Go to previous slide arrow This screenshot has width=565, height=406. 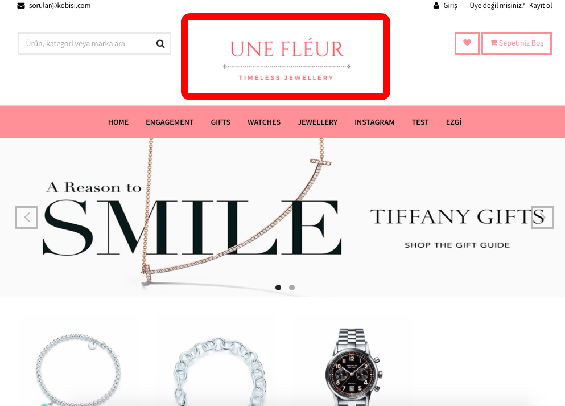[x=27, y=218]
